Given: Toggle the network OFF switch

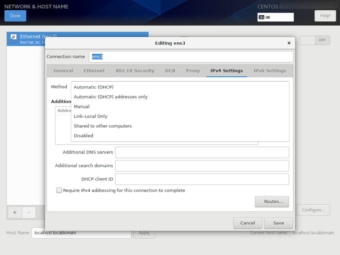Looking at the screenshot, I should pyautogui.click(x=315, y=40).
